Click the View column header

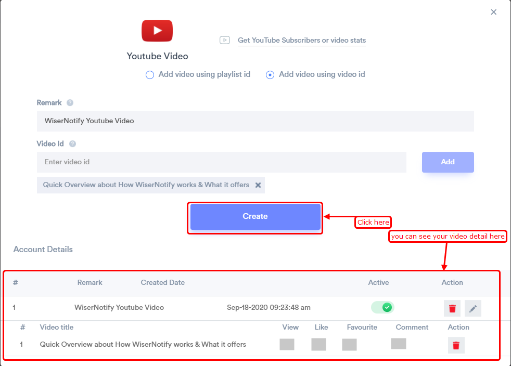[x=290, y=327]
